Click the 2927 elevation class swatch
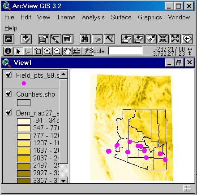This screenshot has width=197, height=195. tap(24, 174)
